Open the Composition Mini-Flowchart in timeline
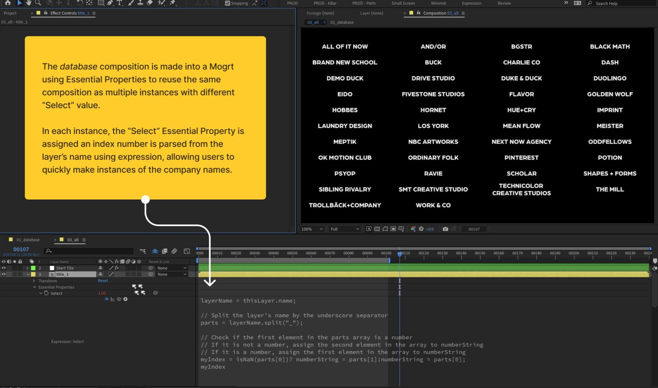Viewport: 658px width, 388px height. [143, 251]
